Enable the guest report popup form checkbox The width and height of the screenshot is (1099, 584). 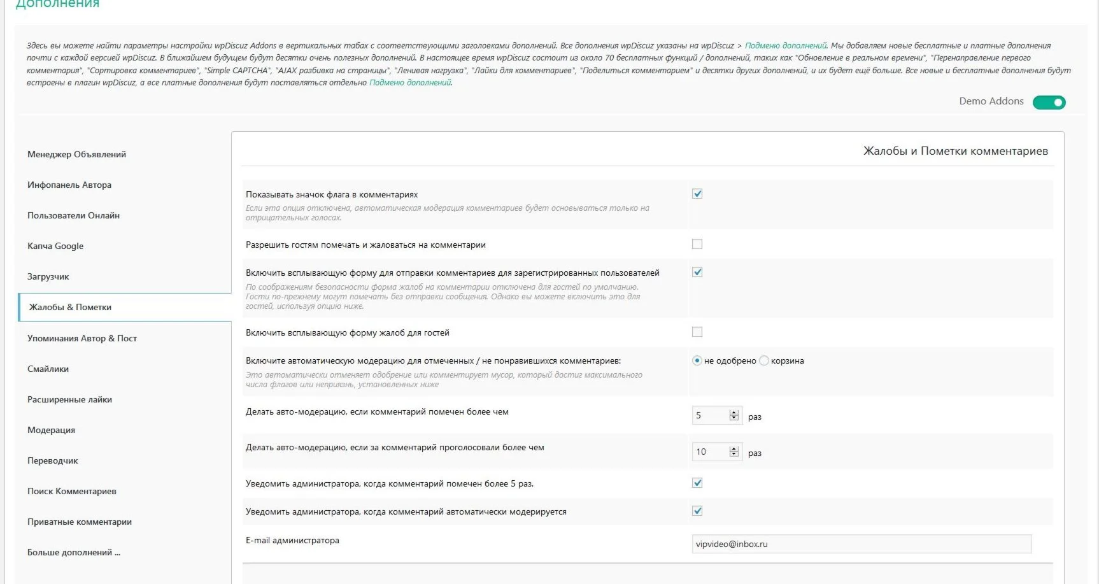697,332
